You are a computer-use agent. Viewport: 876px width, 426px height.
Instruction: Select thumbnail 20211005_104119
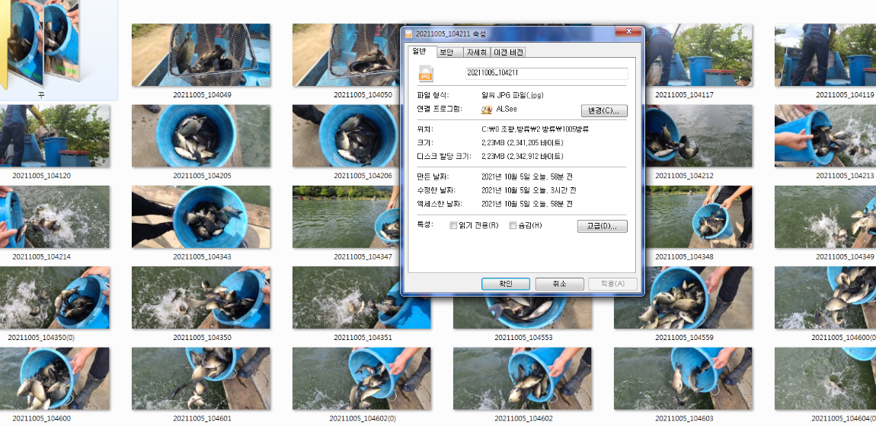tap(825, 55)
